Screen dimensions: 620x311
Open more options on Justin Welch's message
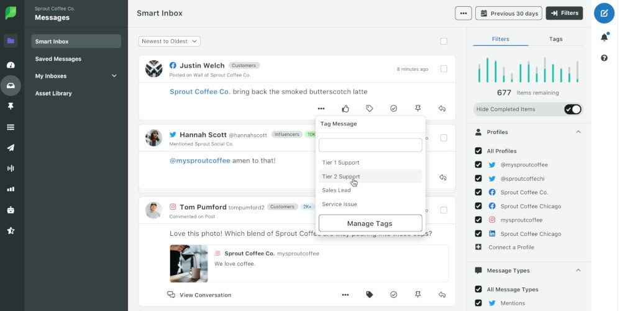click(321, 108)
